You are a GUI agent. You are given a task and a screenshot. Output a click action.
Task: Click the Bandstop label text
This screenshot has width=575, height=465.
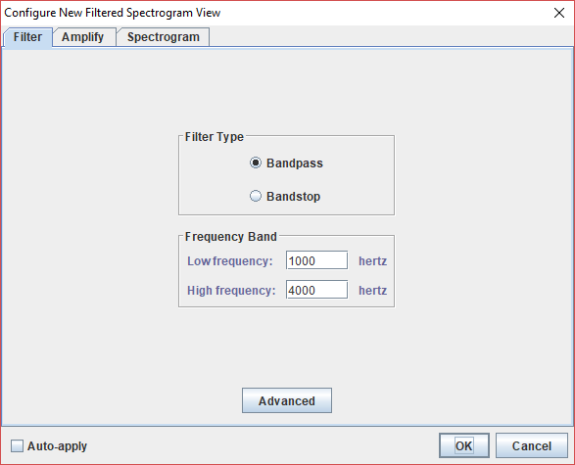point(293,197)
